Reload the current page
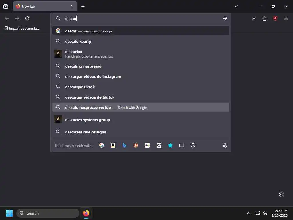The width and height of the screenshot is (293, 220). (x=27, y=18)
